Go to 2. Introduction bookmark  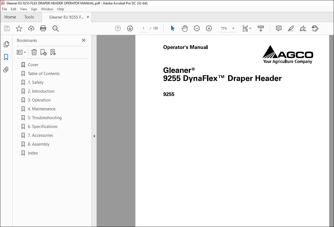pyautogui.click(x=41, y=91)
